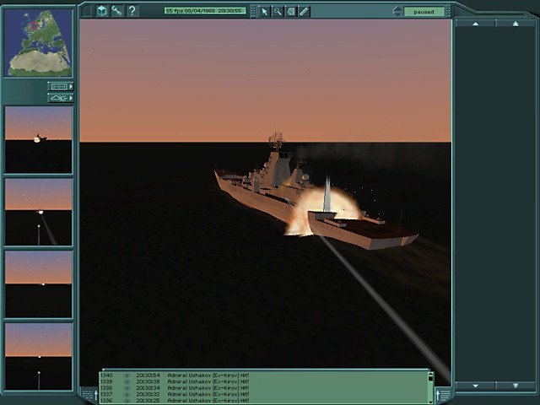Toggle the right message log list icon
The width and height of the screenshot is (540, 405).
point(443,394)
